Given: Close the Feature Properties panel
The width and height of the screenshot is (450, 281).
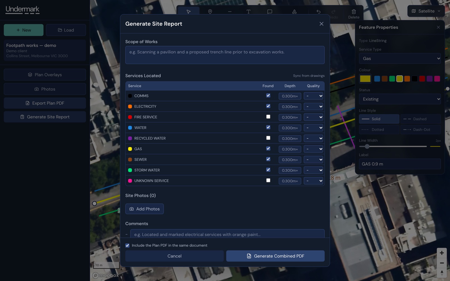Looking at the screenshot, I should [438, 27].
